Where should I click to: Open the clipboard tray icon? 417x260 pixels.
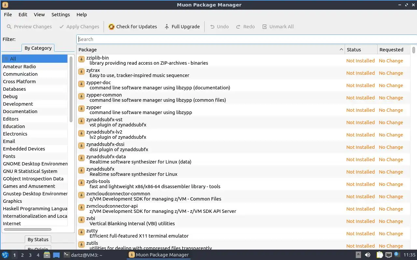(380, 255)
